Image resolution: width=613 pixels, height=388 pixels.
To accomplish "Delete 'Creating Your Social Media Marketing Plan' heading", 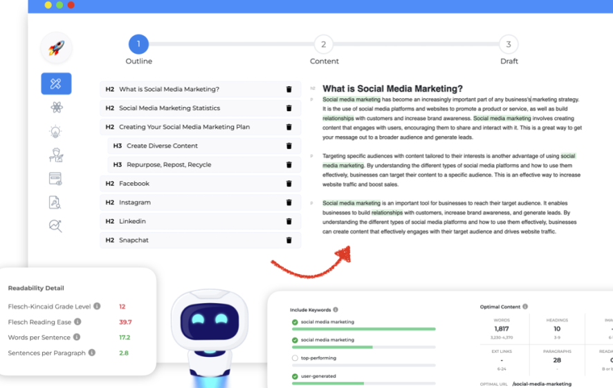I will (289, 127).
